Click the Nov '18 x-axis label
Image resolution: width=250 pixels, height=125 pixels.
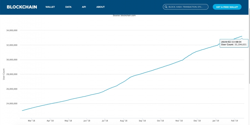pos(179,121)
